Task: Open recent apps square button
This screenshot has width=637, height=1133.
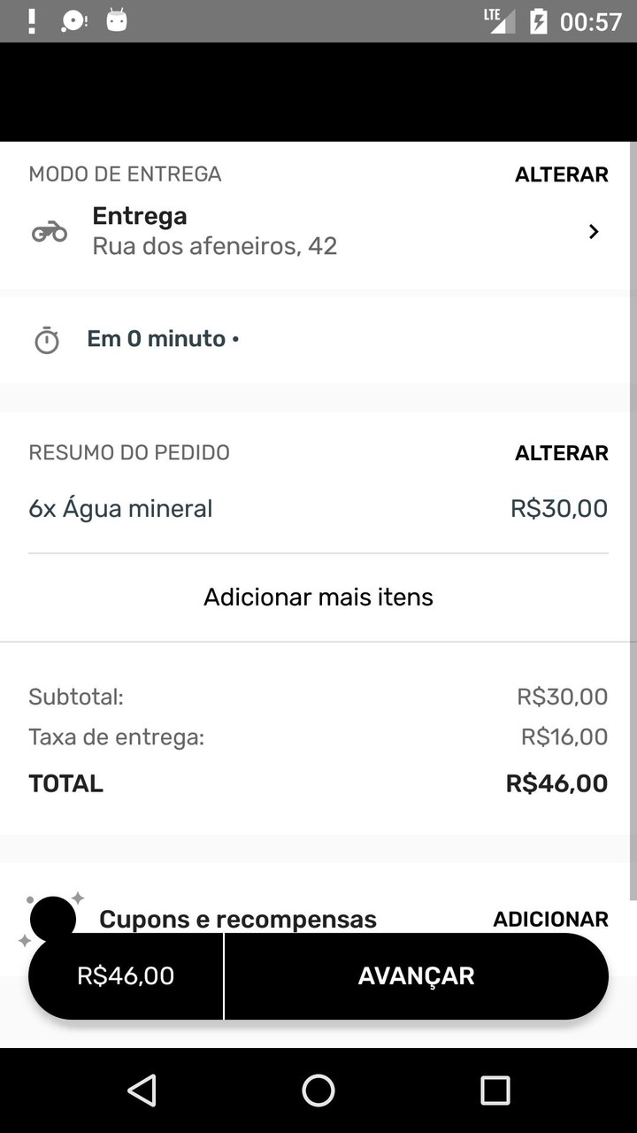Action: 495,1091
